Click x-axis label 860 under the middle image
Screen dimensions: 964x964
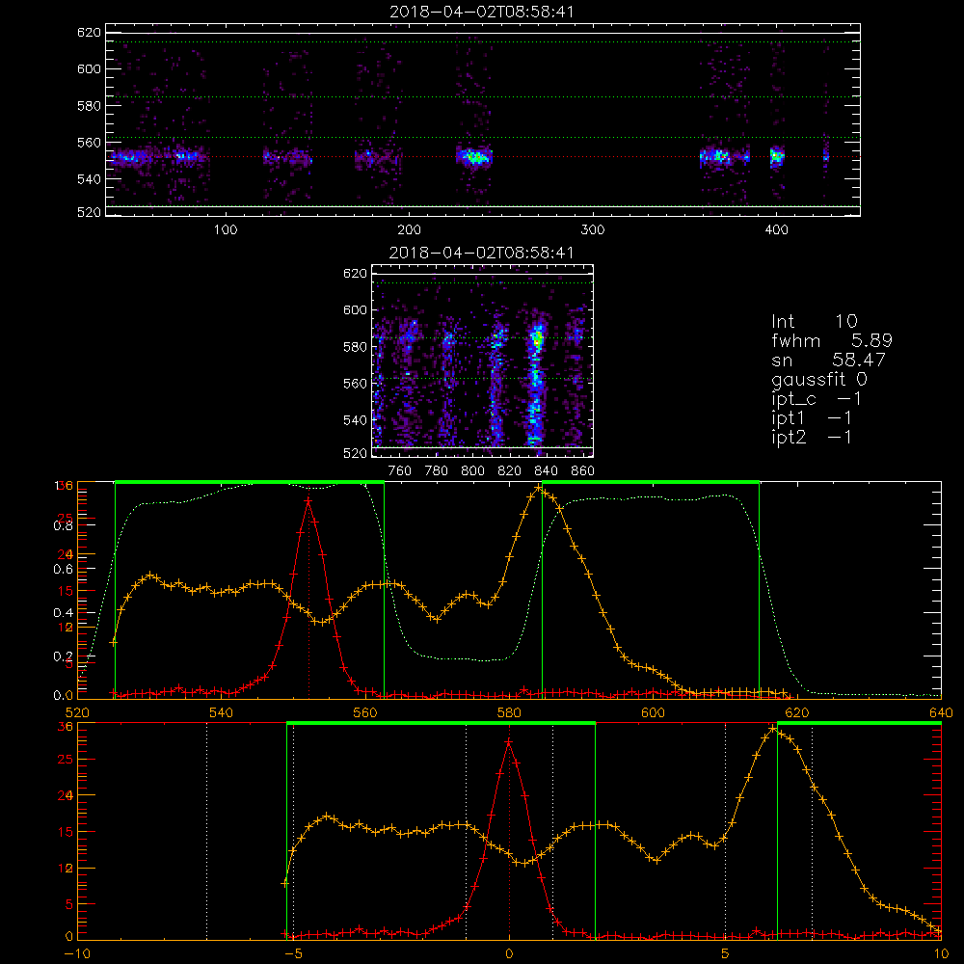tap(583, 471)
